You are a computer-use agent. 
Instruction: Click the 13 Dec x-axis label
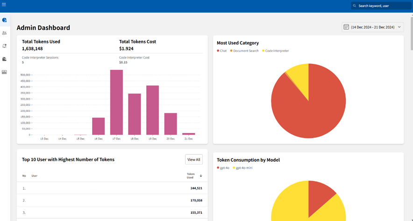44,139
